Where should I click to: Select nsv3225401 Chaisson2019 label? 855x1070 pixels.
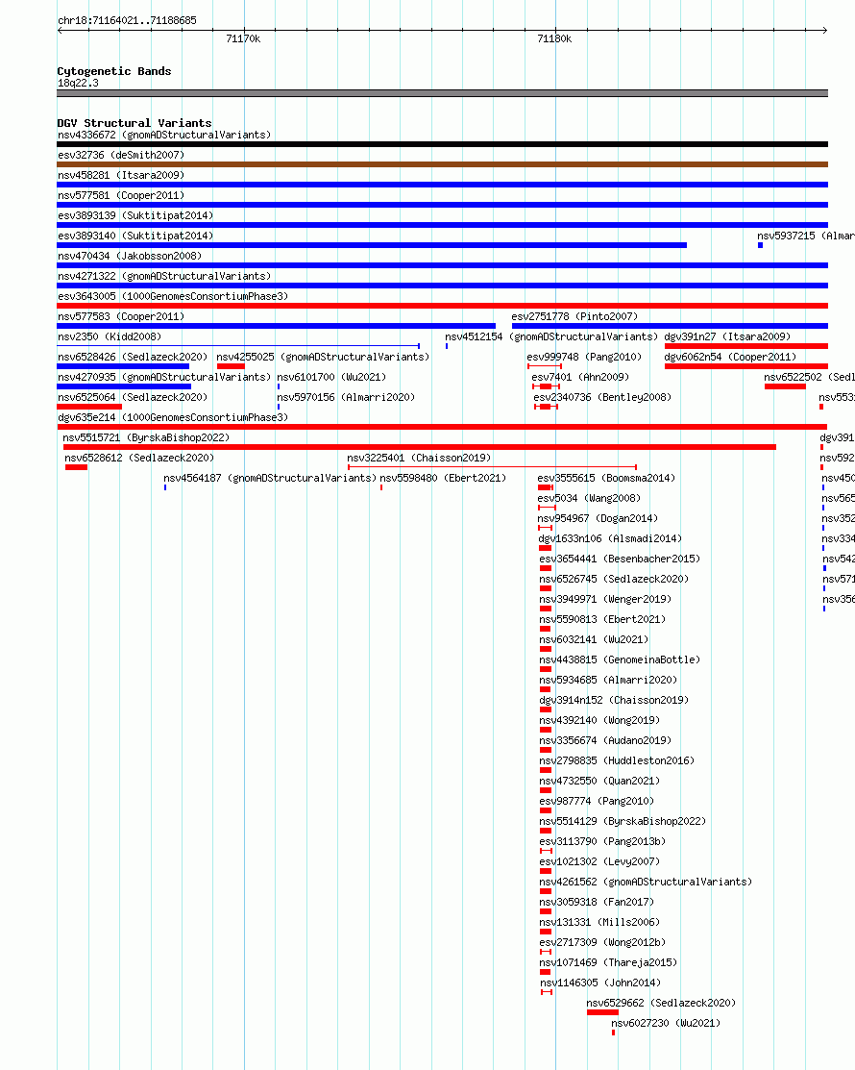[419, 458]
